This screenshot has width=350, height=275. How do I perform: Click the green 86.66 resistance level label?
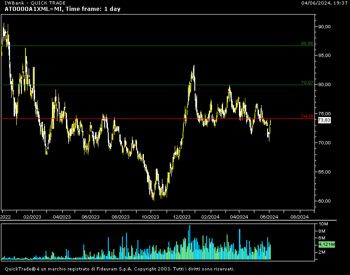click(x=307, y=44)
